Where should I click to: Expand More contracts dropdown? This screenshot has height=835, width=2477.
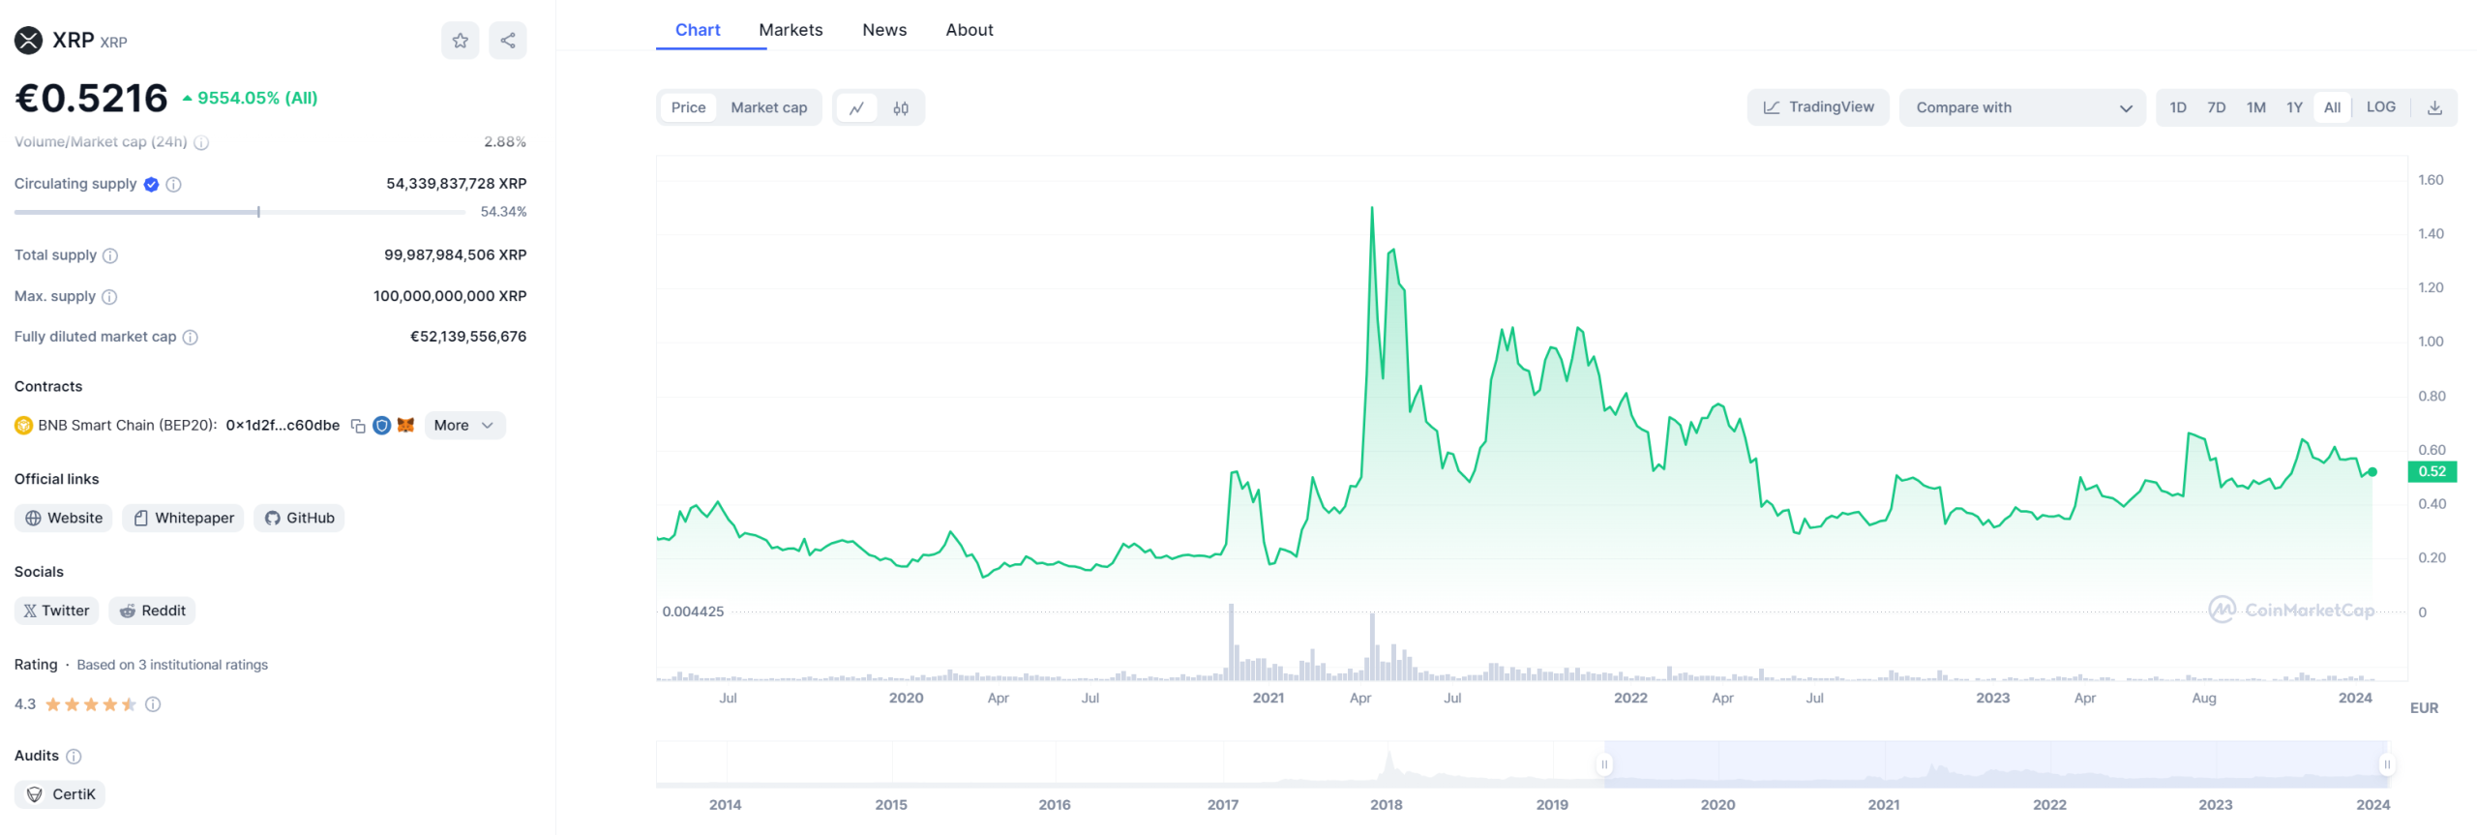point(464,426)
